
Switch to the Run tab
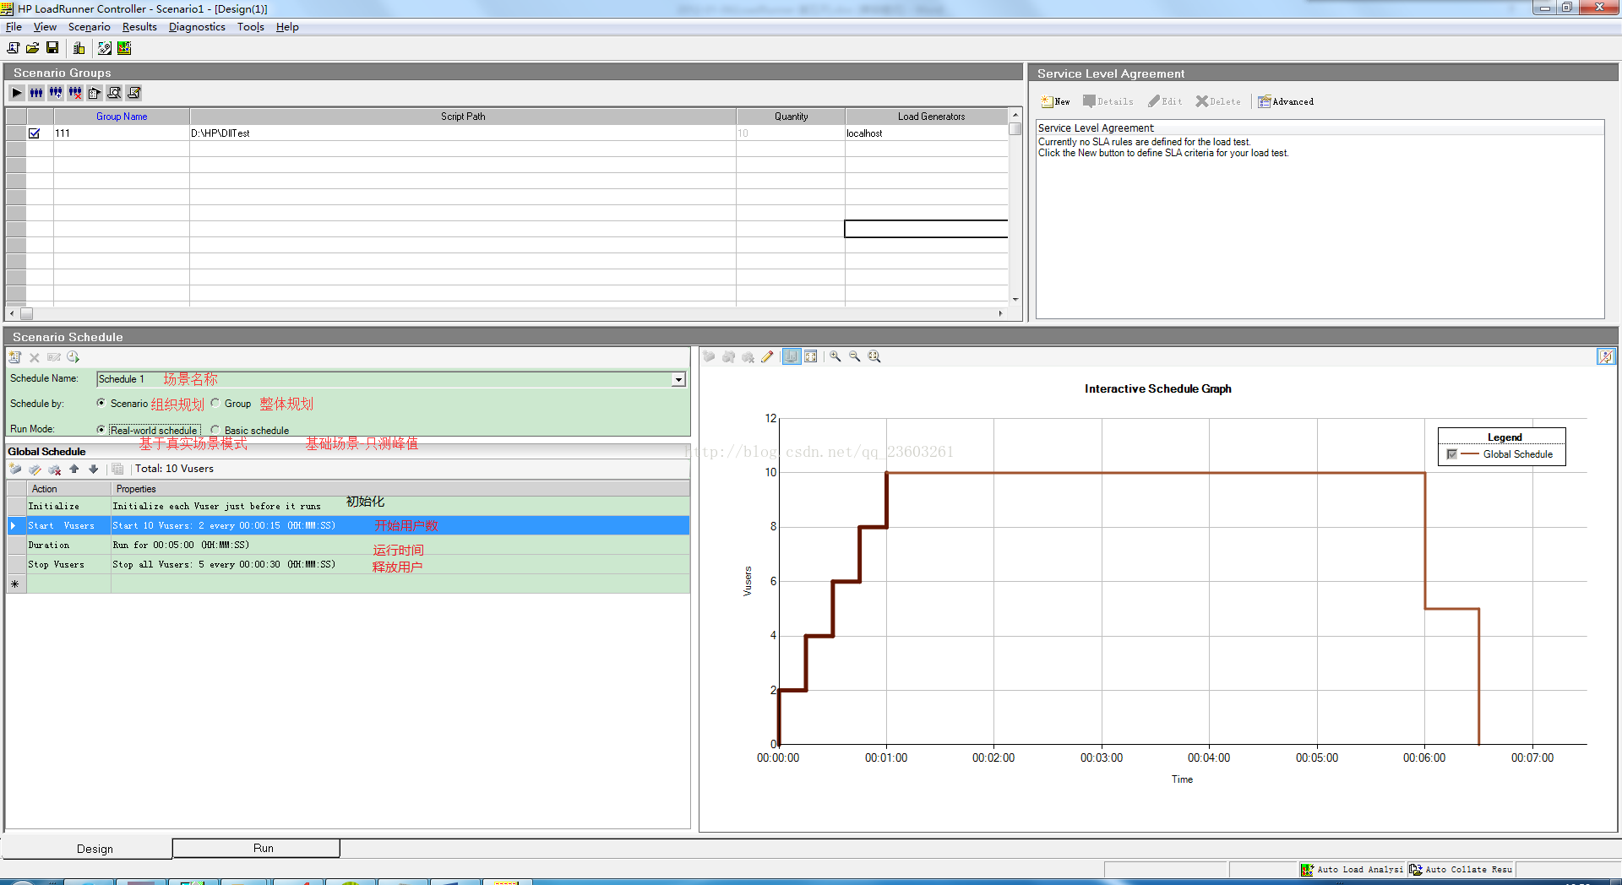click(x=256, y=848)
